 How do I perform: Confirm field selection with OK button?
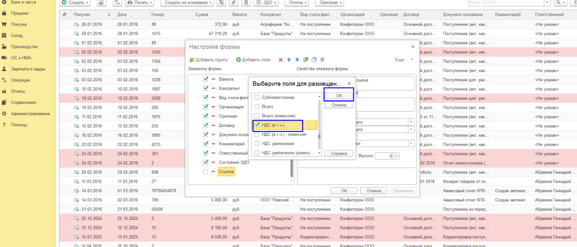(338, 95)
